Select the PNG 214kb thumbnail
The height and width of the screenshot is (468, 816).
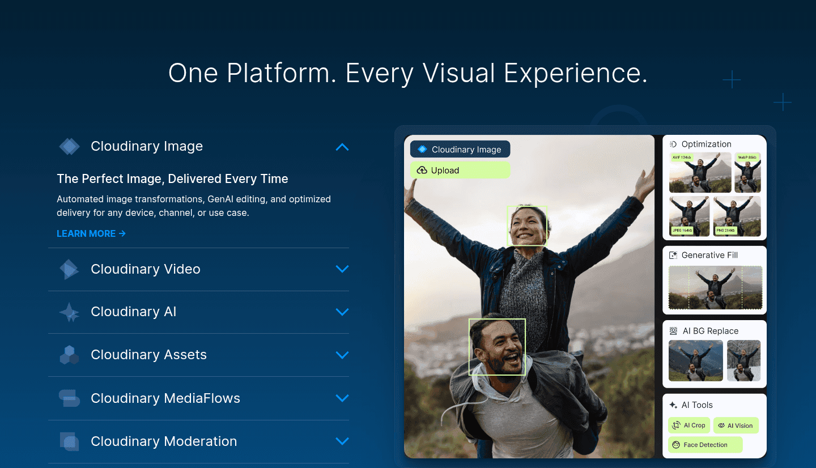pos(737,216)
